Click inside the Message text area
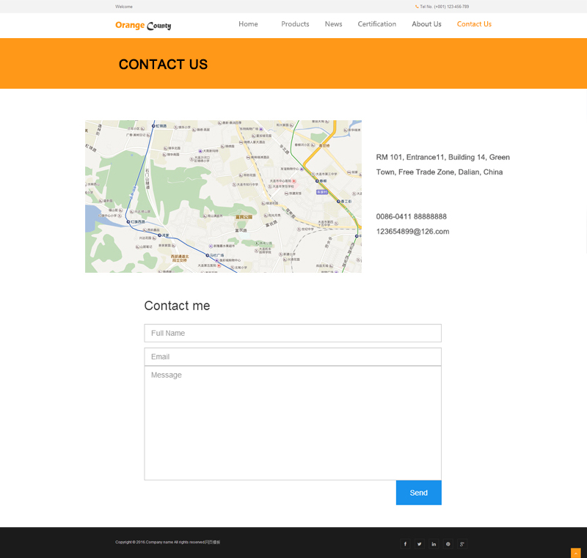Image resolution: width=587 pixels, height=558 pixels. [293, 423]
